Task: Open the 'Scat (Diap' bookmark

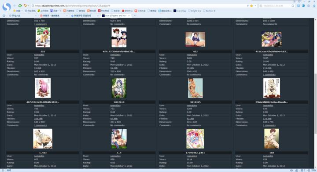Action: [x=180, y=11]
